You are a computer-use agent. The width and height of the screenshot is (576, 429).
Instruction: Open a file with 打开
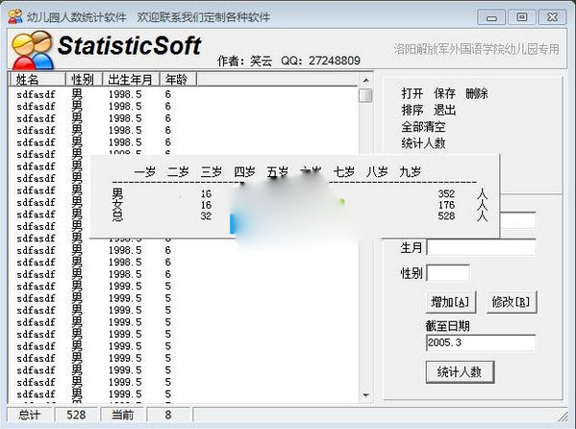[x=413, y=93]
